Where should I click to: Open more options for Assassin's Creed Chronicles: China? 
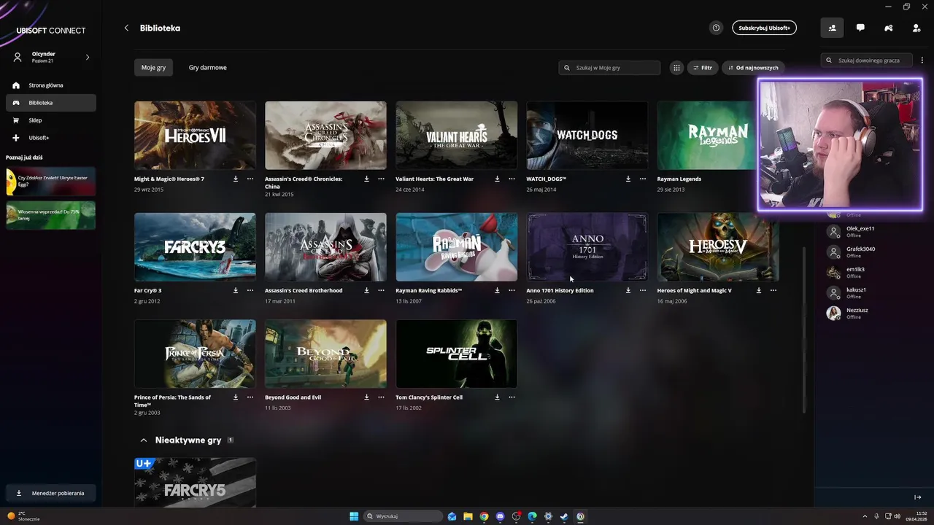point(381,179)
